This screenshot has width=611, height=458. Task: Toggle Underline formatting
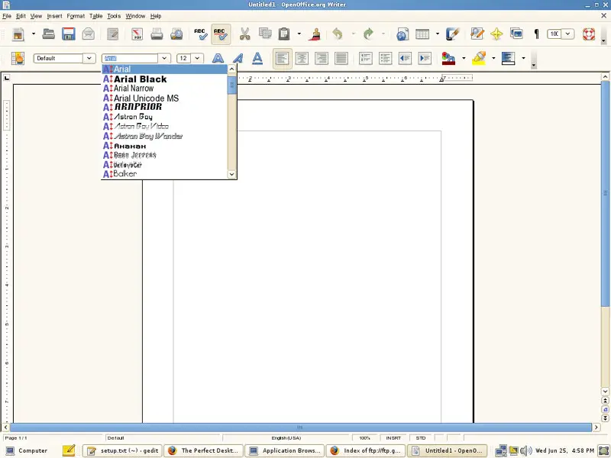tap(257, 59)
